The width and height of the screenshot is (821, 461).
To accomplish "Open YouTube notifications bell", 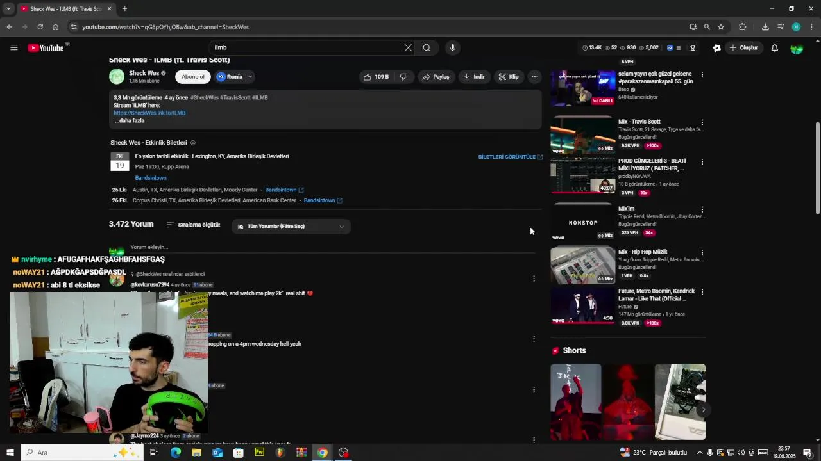I will point(775,48).
